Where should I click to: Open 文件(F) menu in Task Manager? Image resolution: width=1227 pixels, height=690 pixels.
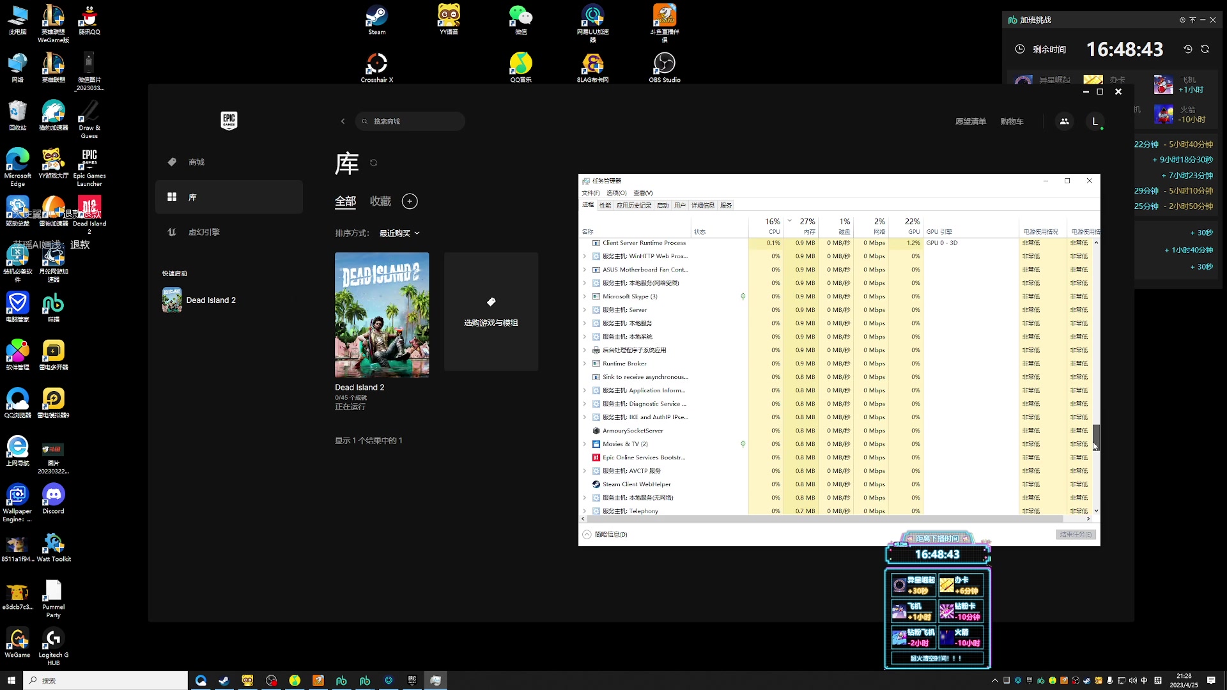590,193
